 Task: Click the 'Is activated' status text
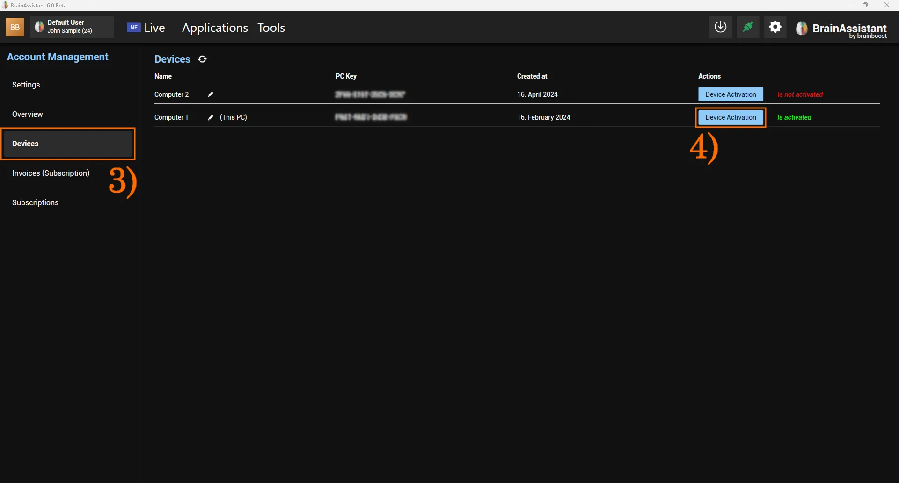tap(794, 117)
